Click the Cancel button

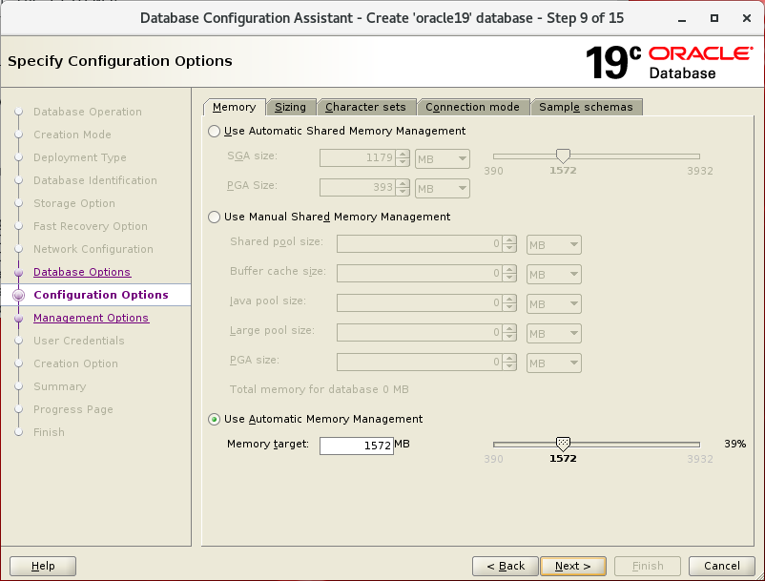[x=721, y=566]
